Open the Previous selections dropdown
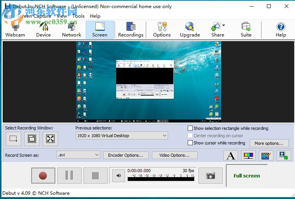This screenshot has width=295, height=199. point(122,136)
